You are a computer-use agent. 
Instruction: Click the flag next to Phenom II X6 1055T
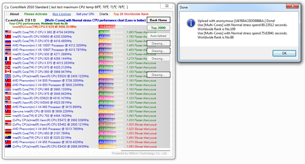[8, 45]
